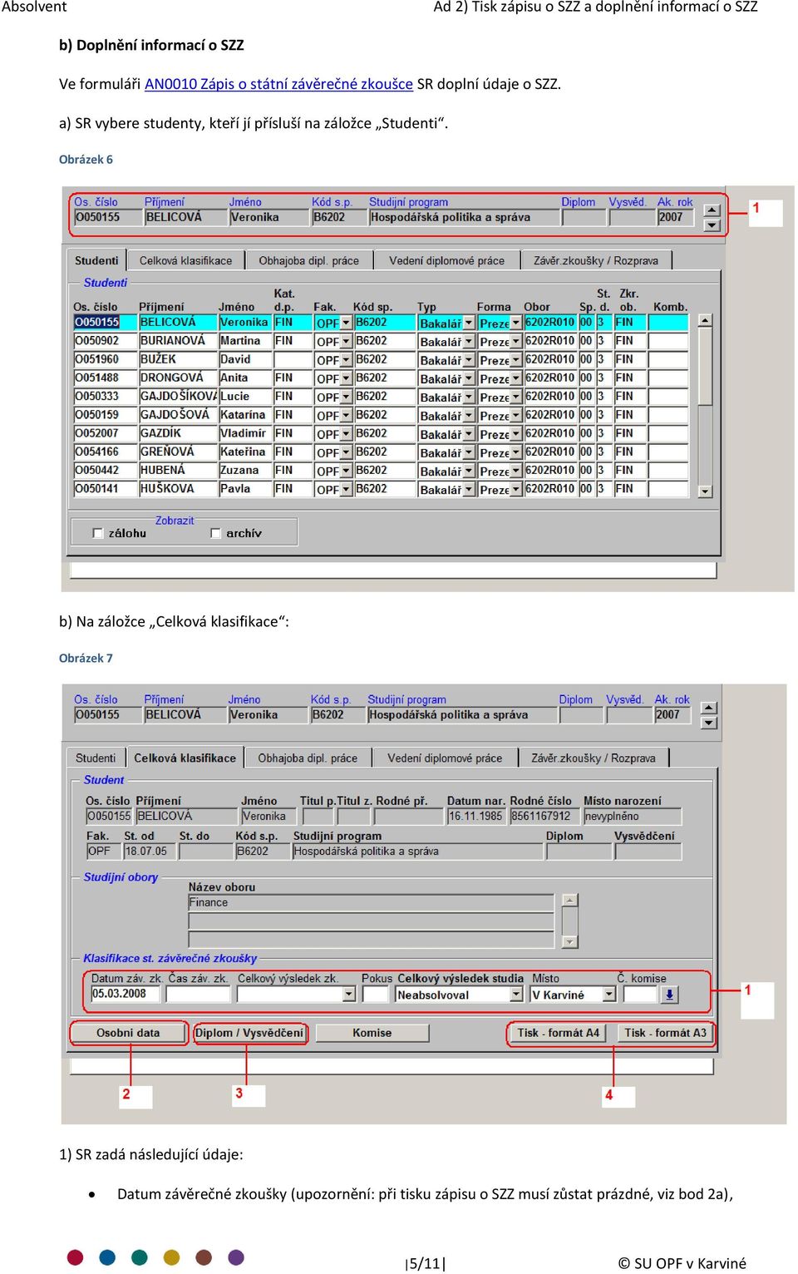Click Tisk - formát A3 button

[x=665, y=1033]
